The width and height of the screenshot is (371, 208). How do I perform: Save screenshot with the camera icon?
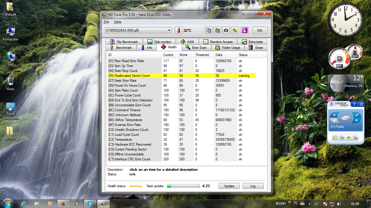pyautogui.click(x=226, y=30)
